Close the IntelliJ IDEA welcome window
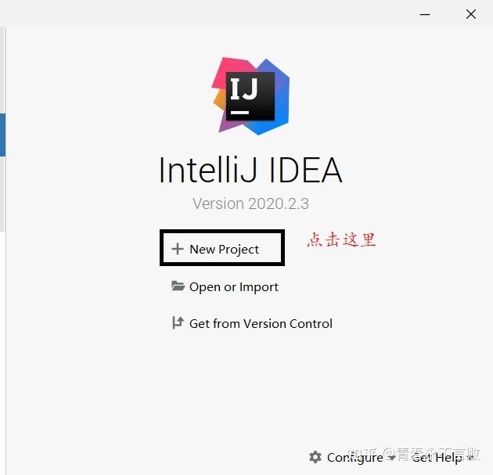Image resolution: width=493 pixels, height=475 pixels. (471, 14)
